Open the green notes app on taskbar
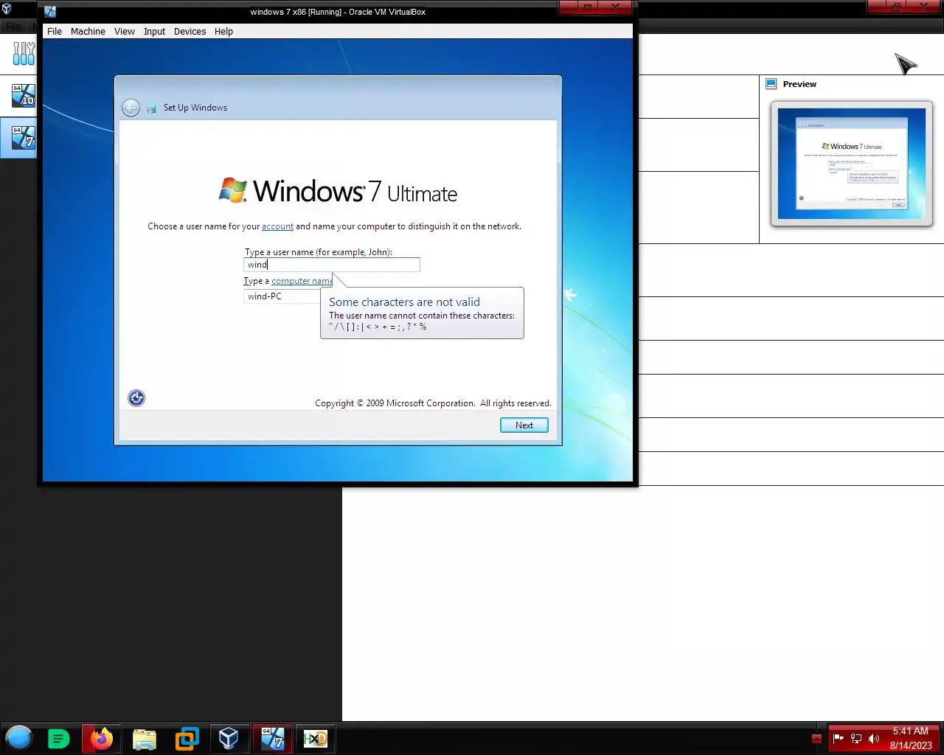The image size is (944, 755). pyautogui.click(x=58, y=738)
